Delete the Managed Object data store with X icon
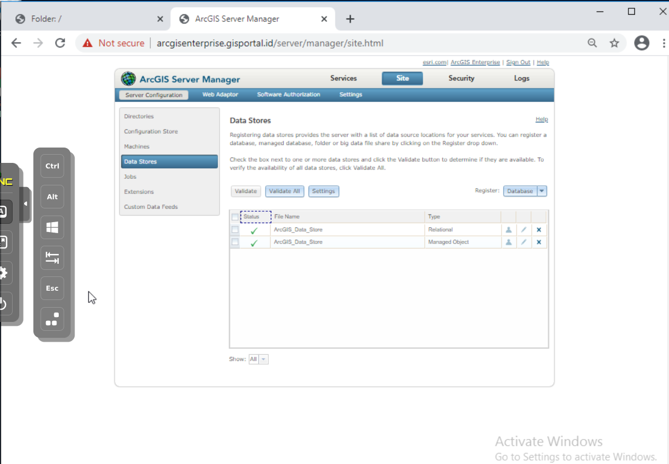The width and height of the screenshot is (669, 464). click(539, 242)
